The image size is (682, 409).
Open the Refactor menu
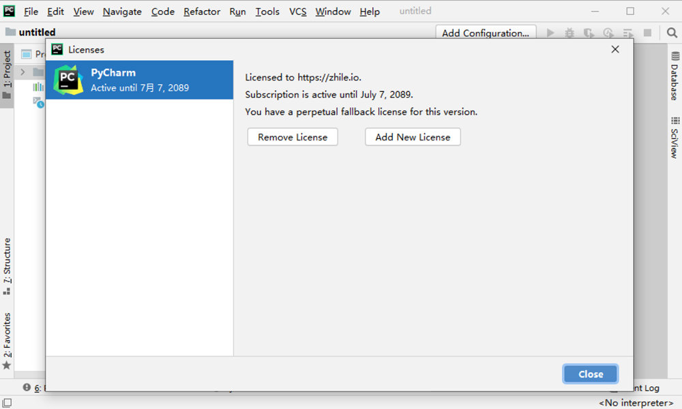point(202,12)
